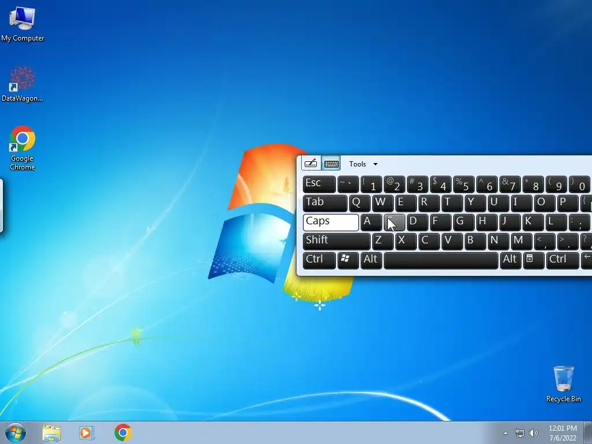Launch Windows Media Player from taskbar

(87, 433)
